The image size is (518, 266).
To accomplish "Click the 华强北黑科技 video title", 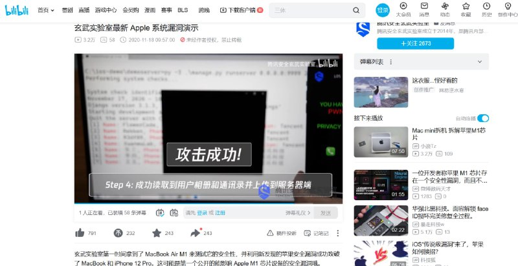I will pos(450,212).
